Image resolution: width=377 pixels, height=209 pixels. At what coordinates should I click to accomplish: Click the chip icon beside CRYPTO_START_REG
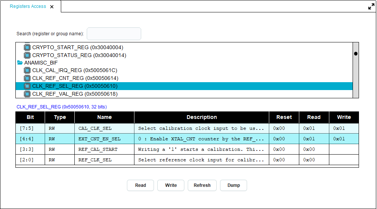pyautogui.click(x=27, y=47)
